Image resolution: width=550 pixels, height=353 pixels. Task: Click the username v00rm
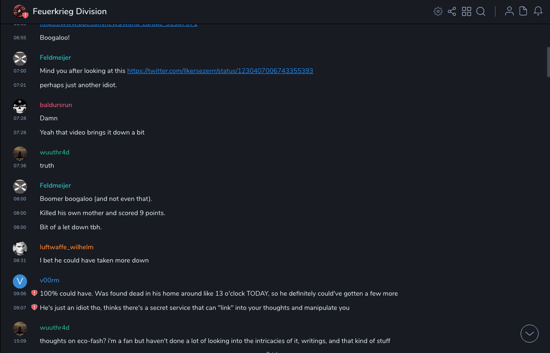coord(49,280)
